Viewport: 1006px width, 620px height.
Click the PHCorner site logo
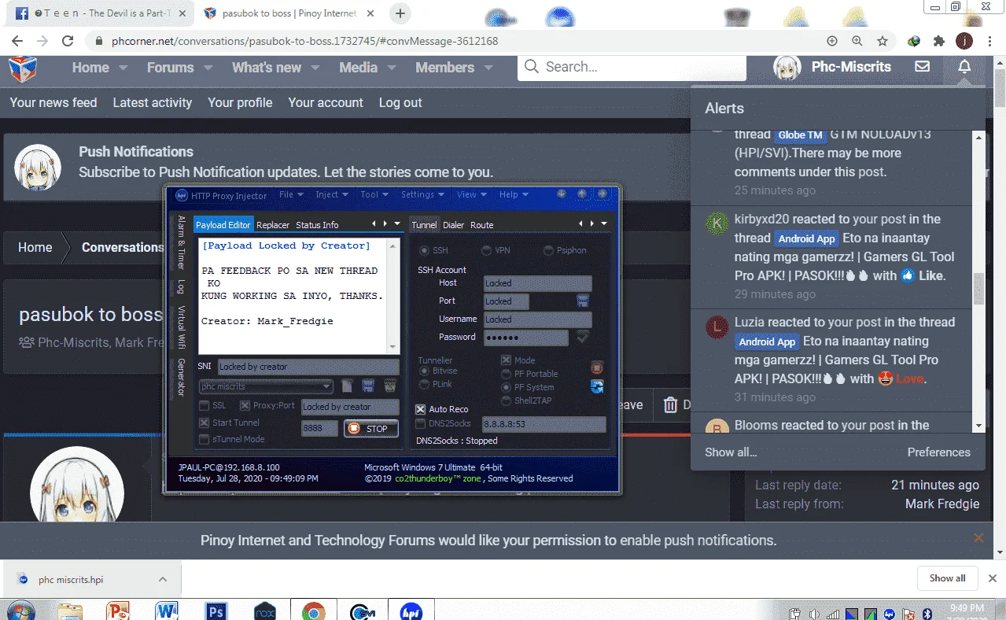point(23,68)
